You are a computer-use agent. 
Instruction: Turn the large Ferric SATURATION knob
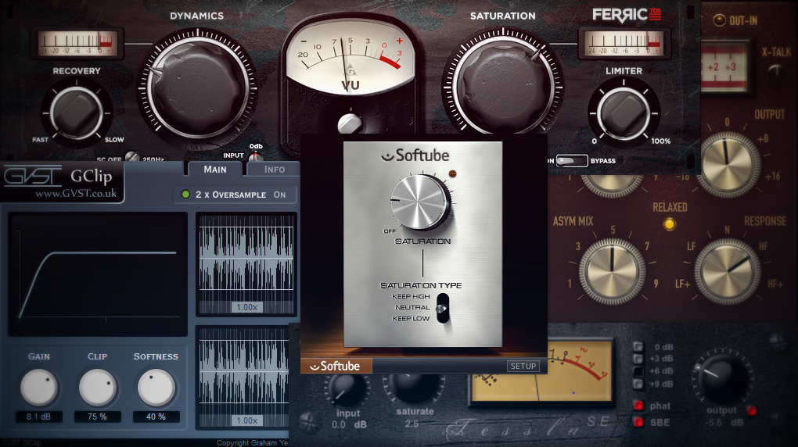[503, 88]
